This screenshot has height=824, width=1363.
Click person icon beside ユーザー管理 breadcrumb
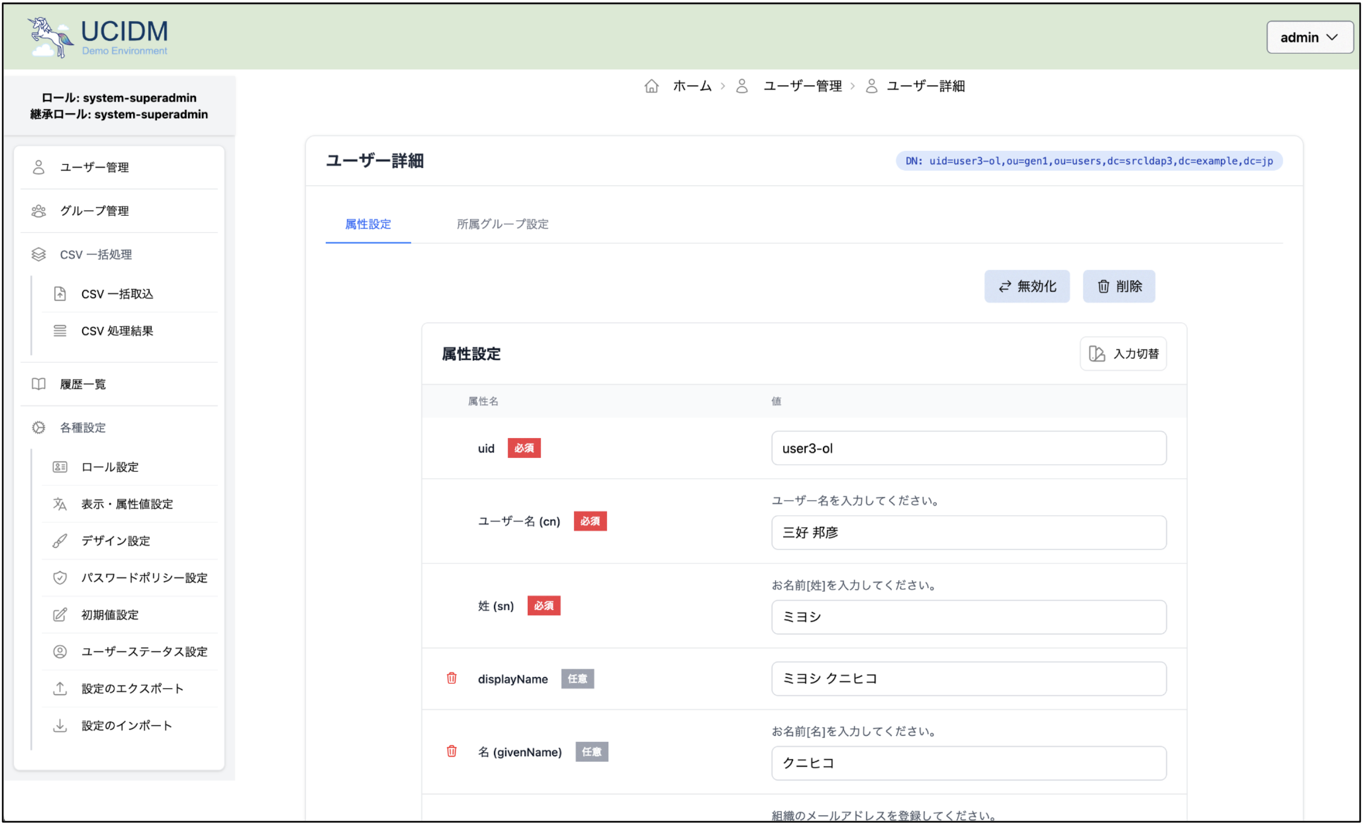coord(741,86)
